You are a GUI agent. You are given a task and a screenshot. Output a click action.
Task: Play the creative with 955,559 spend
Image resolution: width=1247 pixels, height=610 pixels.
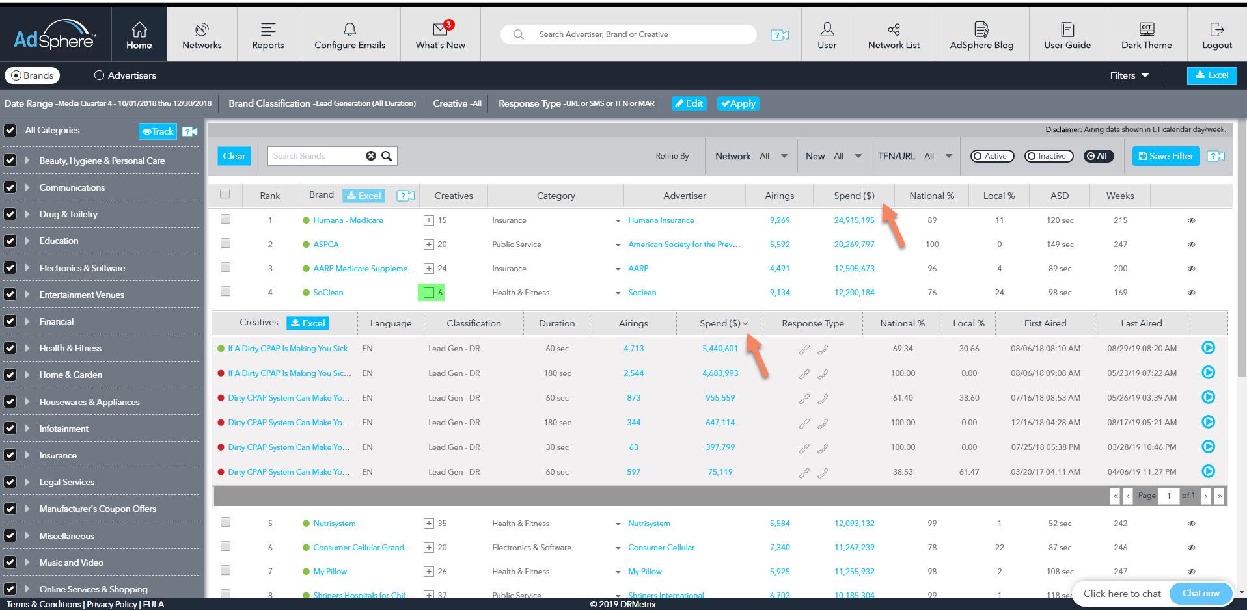coord(1208,397)
